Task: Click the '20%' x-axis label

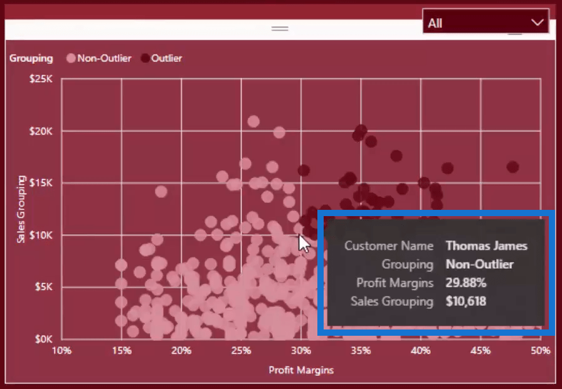Action: [181, 351]
